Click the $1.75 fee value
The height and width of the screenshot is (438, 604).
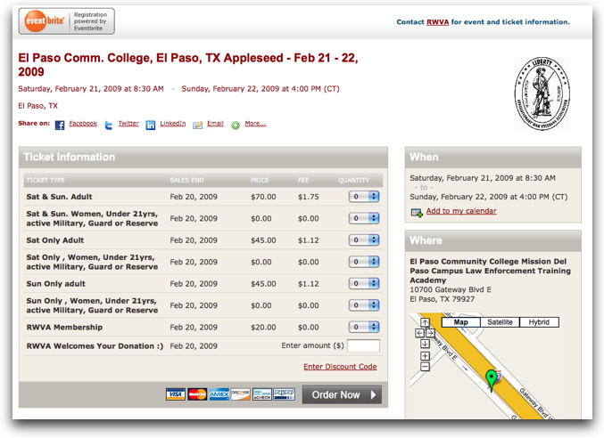(x=308, y=197)
